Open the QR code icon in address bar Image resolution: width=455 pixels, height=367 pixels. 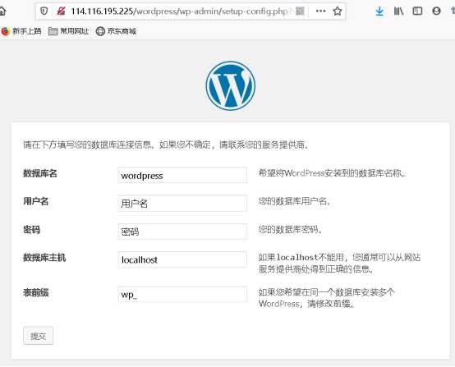tap(300, 11)
